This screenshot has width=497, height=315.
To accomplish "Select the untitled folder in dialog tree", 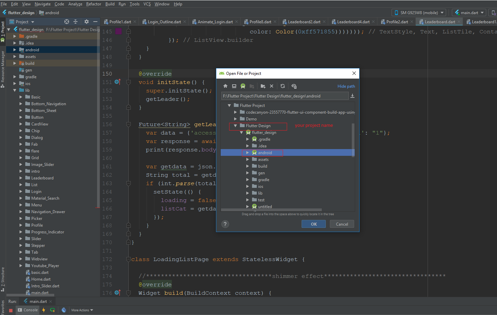I will pos(265,207).
